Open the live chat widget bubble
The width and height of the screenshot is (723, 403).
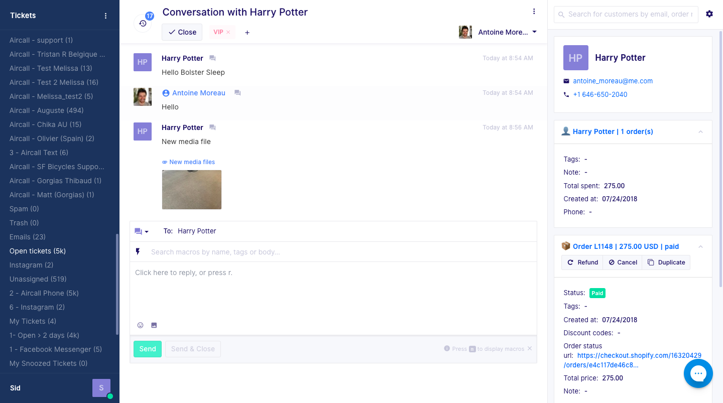[698, 373]
